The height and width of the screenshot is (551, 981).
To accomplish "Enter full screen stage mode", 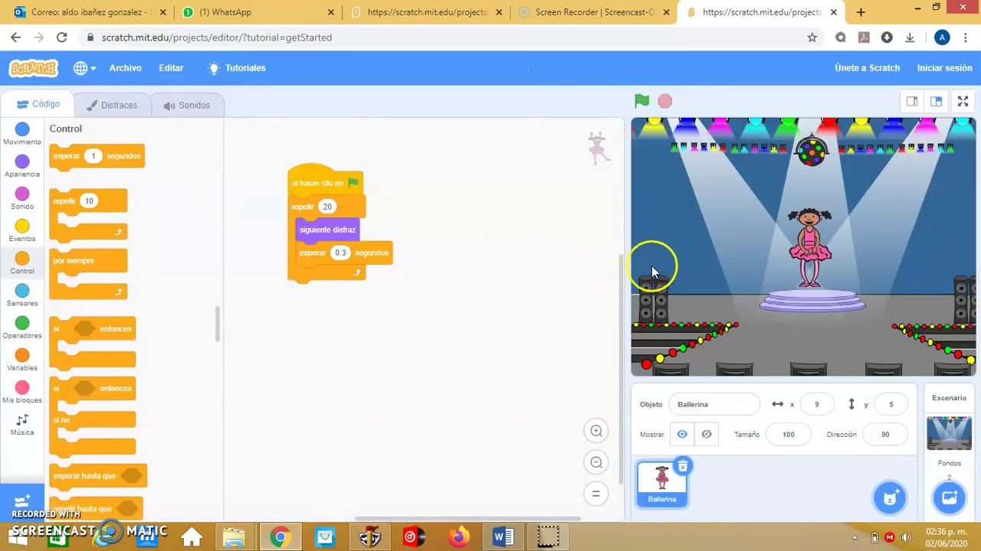I will [x=963, y=102].
